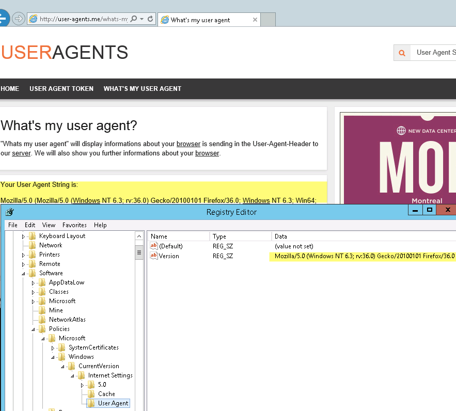The height and width of the screenshot is (411, 456).
Task: Click the Data column header
Action: (364, 236)
